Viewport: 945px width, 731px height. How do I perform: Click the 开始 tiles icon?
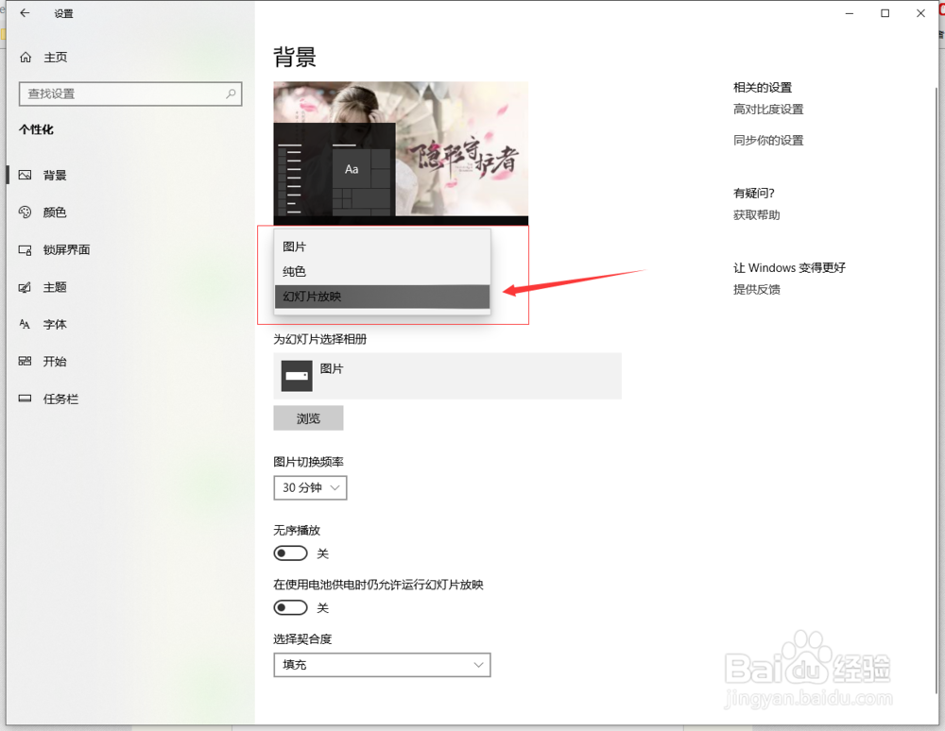25,362
